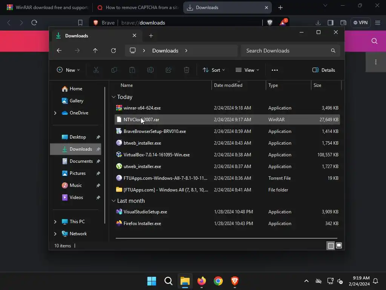Viewport: 386px width, 290px height.
Task: Open the Brave Wallet icon
Action: click(x=343, y=23)
